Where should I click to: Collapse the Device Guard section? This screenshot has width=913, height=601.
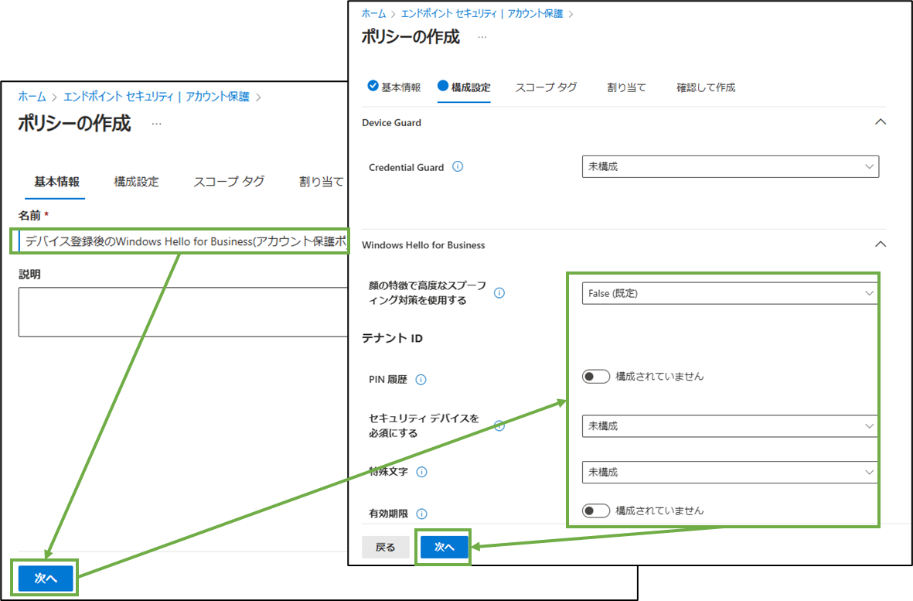881,121
